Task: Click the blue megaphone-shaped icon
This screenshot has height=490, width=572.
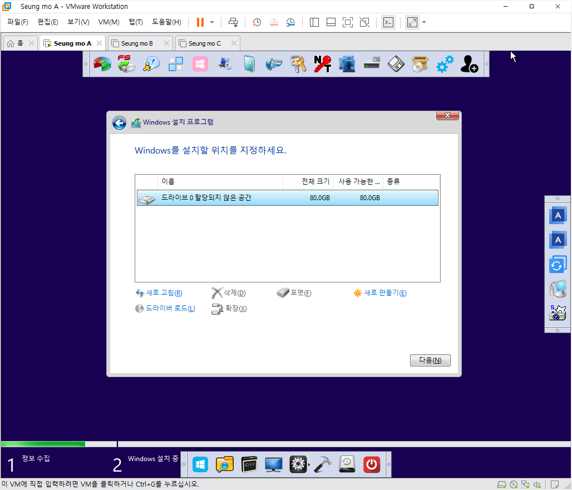Action: point(274,64)
